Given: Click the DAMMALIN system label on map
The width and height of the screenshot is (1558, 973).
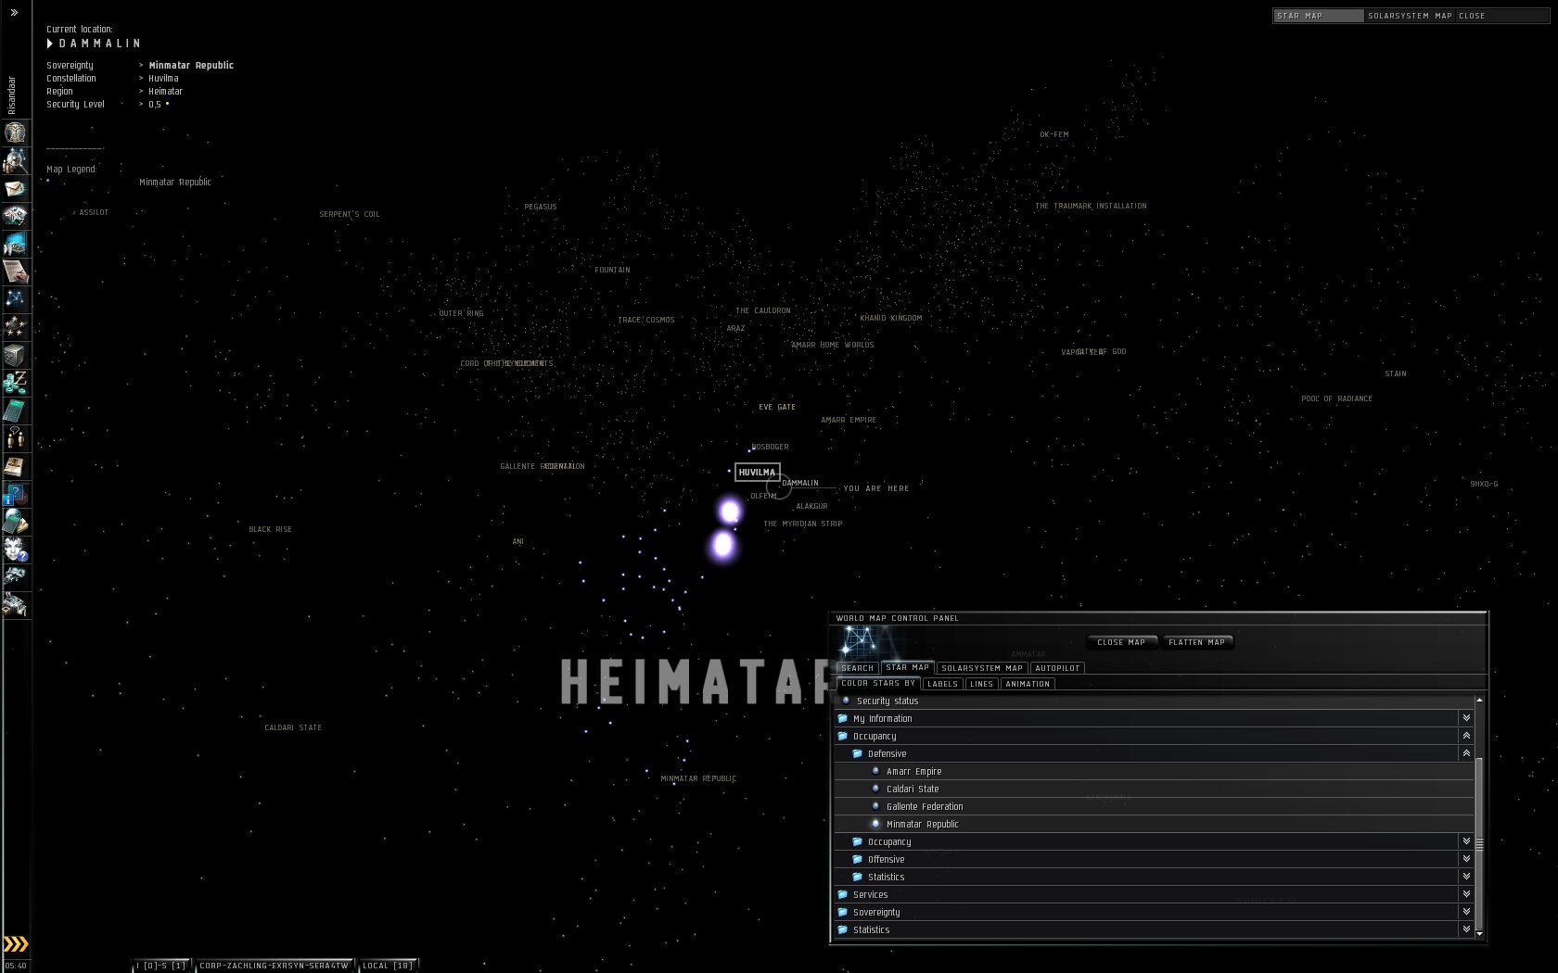Looking at the screenshot, I should tap(800, 483).
